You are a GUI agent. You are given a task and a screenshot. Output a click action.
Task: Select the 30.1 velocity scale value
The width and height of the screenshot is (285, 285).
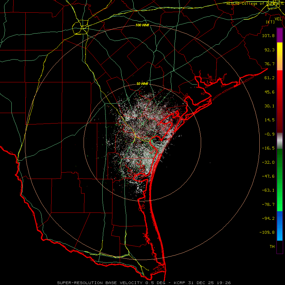(269, 106)
